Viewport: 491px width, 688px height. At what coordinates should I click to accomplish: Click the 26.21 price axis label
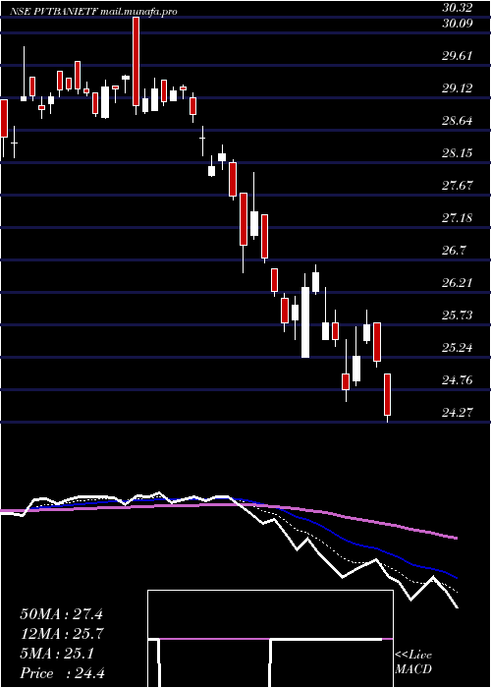458,283
